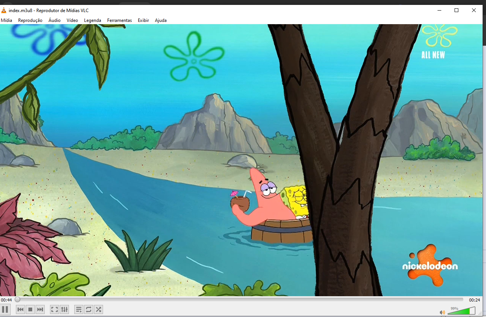Image resolution: width=486 pixels, height=317 pixels.
Task: Toggle elapsed time display 00:44
Action: click(6, 300)
